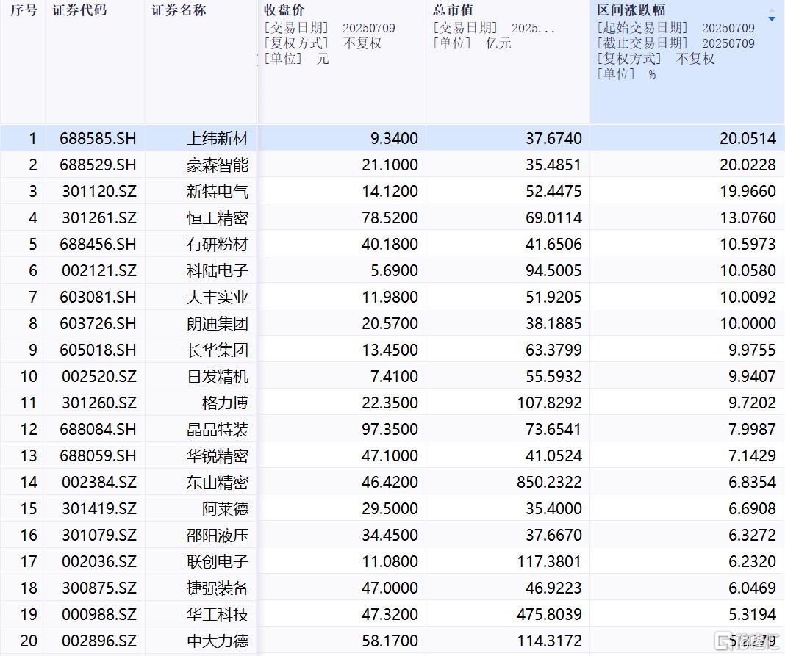
Task: Select the 序号 column header
Action: tap(24, 10)
